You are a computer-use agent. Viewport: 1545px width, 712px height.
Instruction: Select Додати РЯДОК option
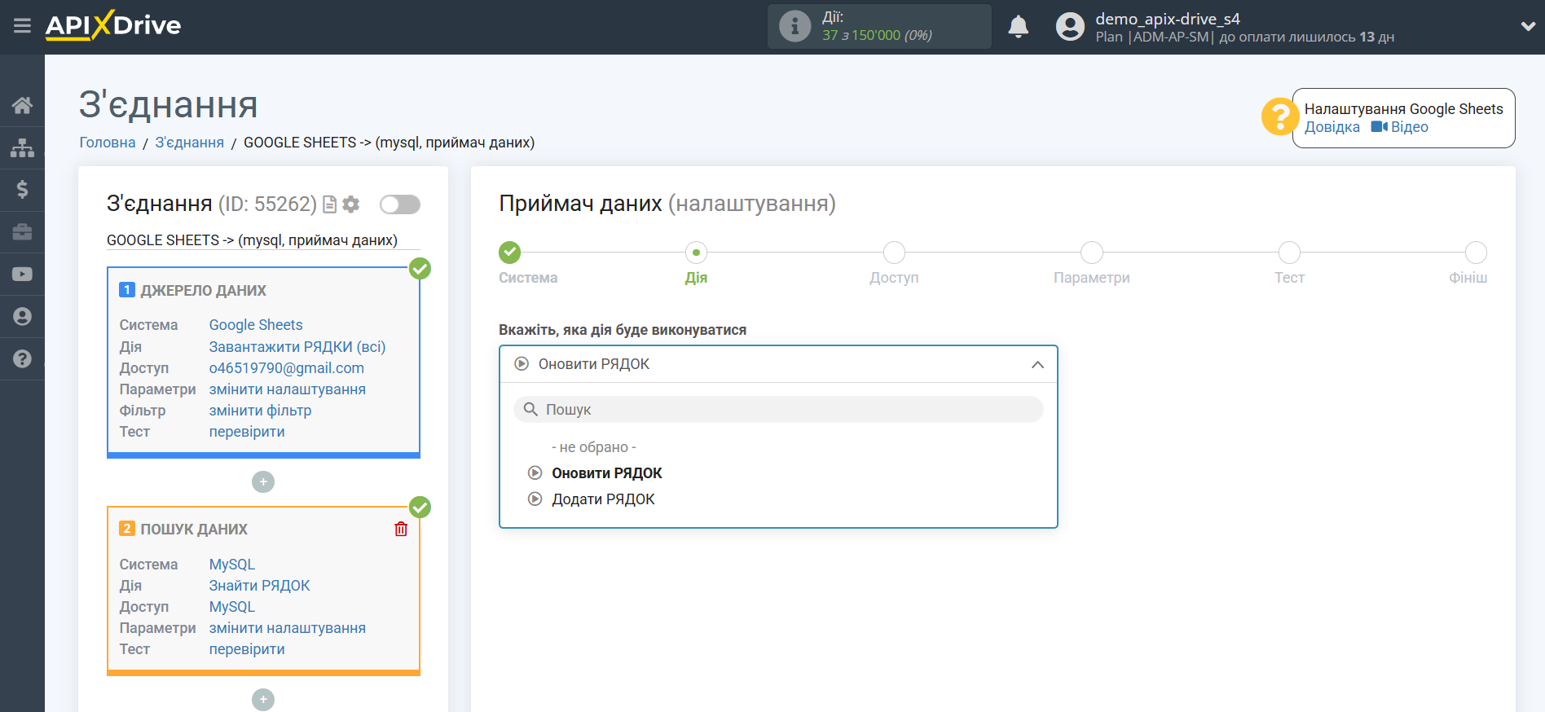click(603, 499)
